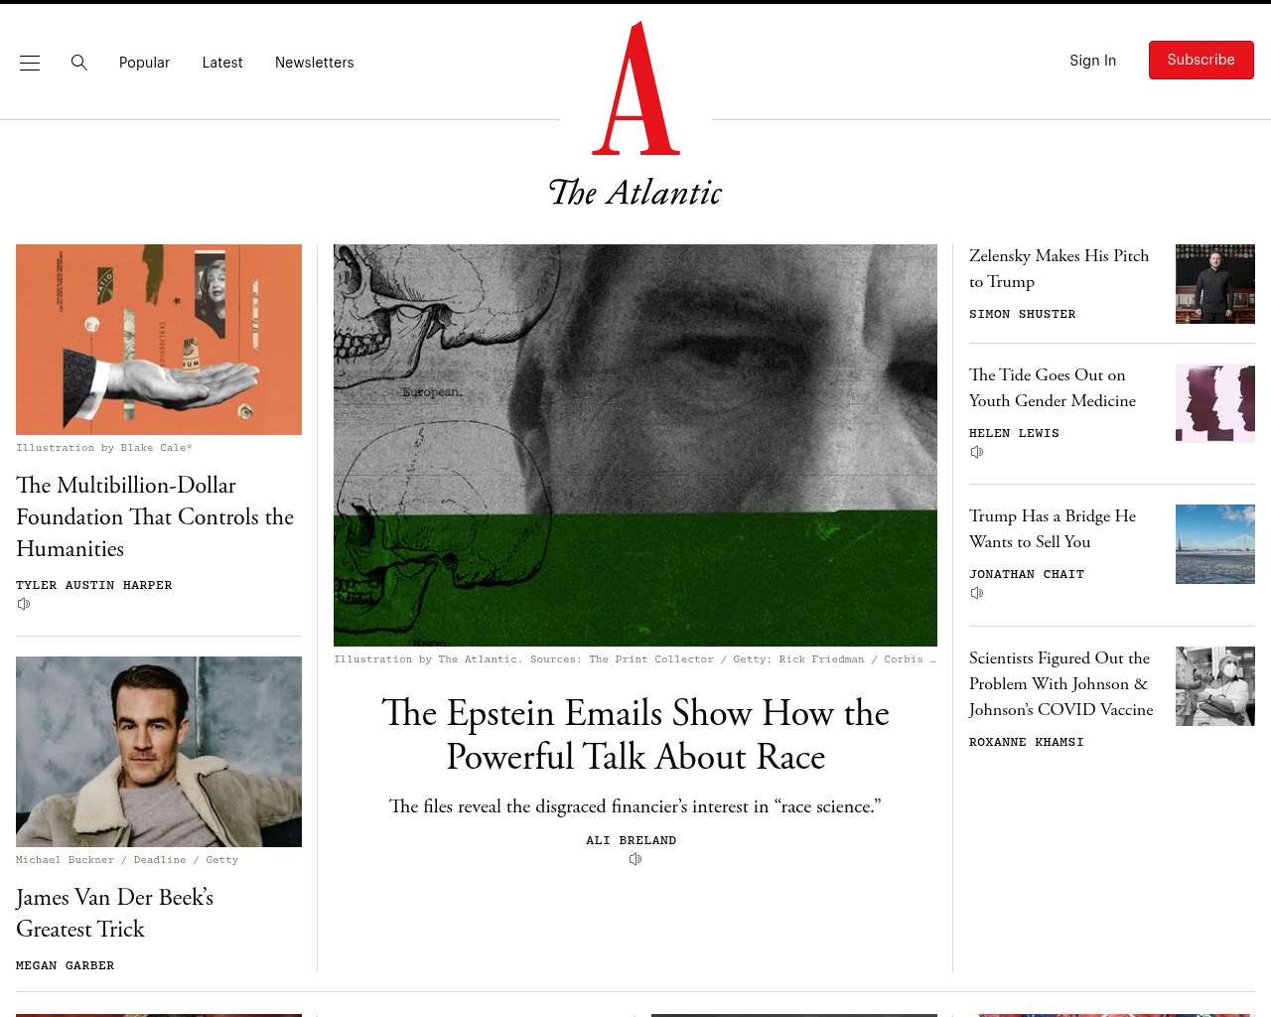Open the hamburger navigation menu
The image size is (1271, 1017).
tap(30, 63)
